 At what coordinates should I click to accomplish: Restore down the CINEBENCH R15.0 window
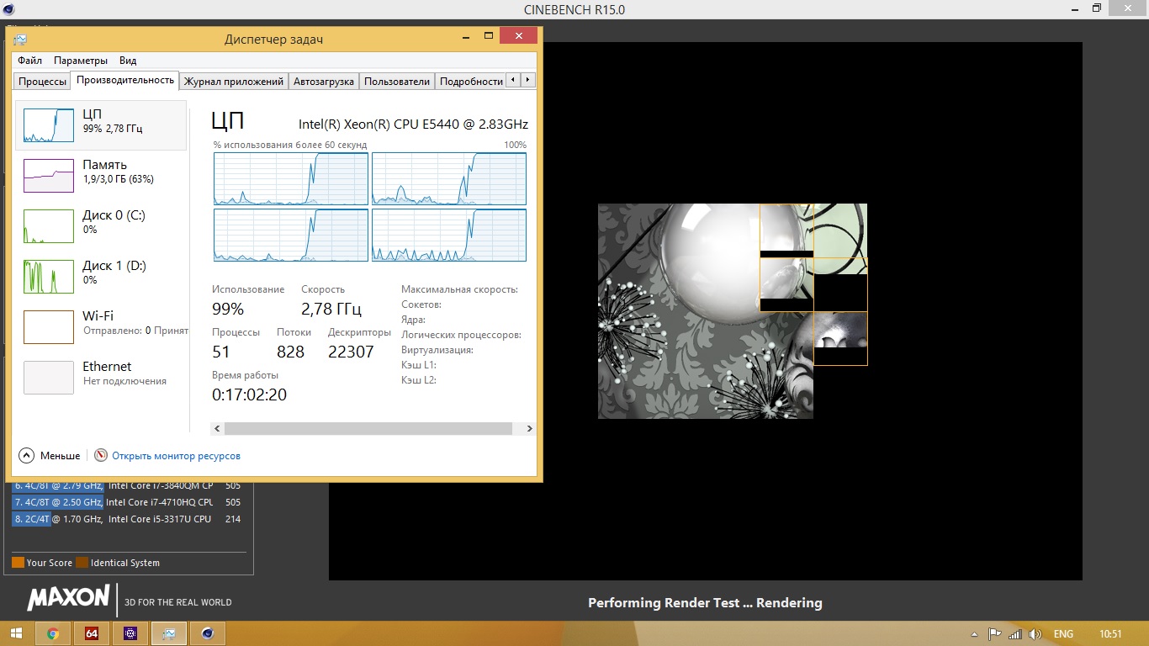coord(1096,8)
